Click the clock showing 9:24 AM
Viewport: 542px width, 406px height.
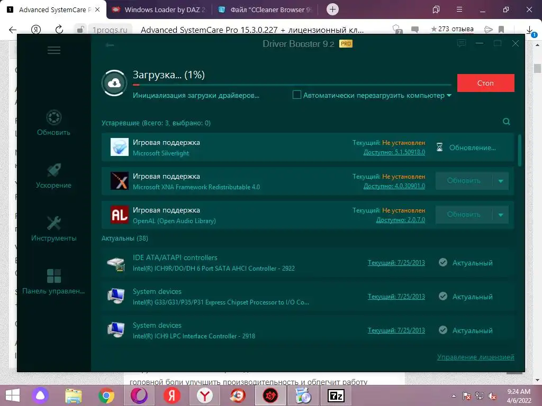519,392
